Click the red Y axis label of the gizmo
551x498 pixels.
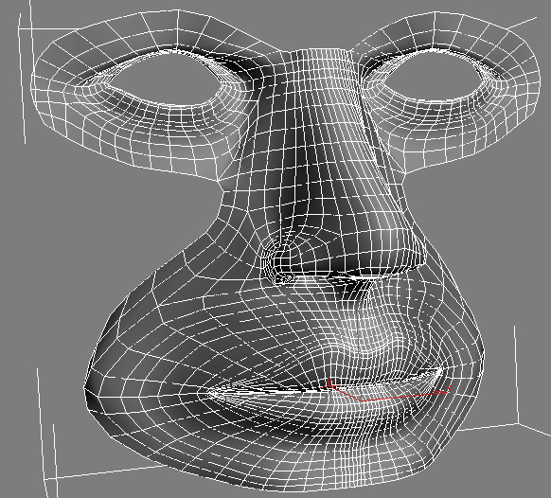click(x=329, y=382)
